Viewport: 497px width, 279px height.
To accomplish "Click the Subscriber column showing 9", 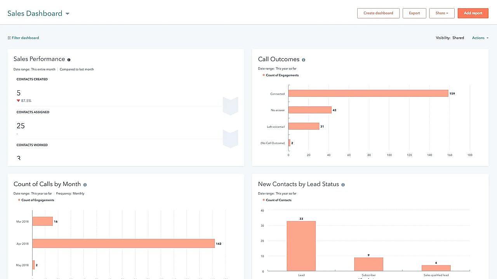I will 368,264.
